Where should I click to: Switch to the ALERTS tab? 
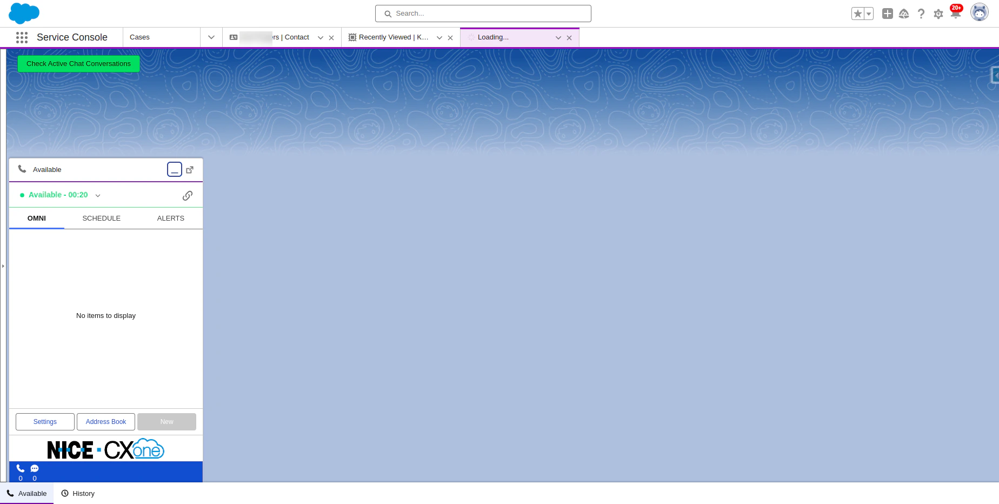[x=171, y=218]
